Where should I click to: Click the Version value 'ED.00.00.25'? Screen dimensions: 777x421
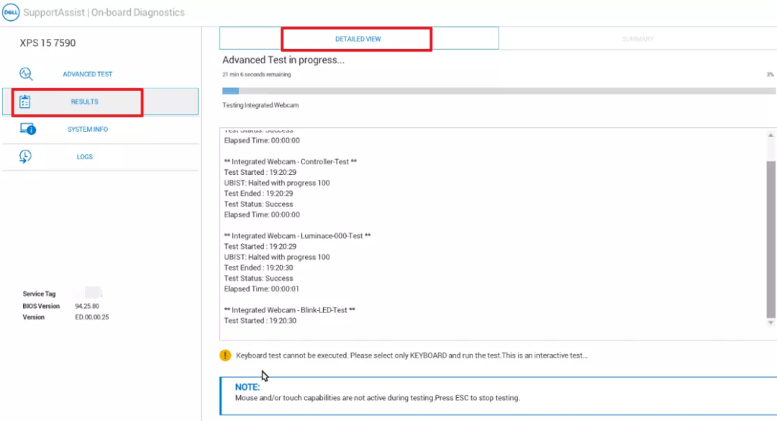pyautogui.click(x=92, y=317)
